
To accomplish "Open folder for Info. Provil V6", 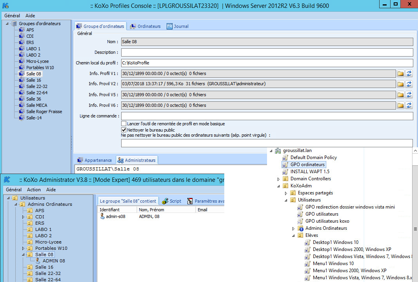I will point(400,105).
